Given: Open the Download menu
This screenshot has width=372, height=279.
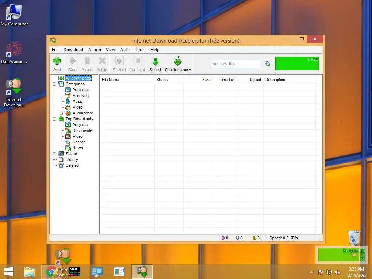Looking at the screenshot, I should point(73,49).
